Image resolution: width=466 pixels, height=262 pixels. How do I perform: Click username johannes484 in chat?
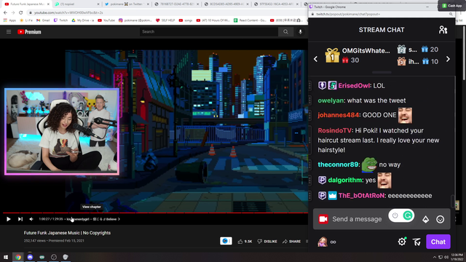coord(338,115)
